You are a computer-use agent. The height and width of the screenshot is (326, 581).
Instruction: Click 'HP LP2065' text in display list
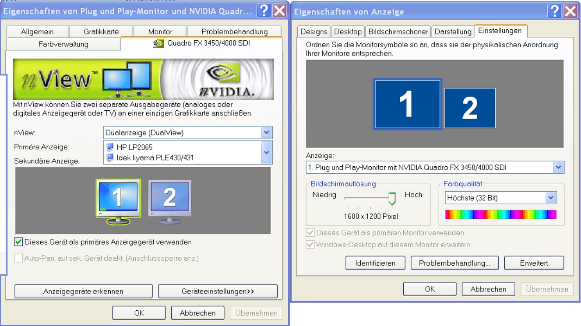coord(134,147)
